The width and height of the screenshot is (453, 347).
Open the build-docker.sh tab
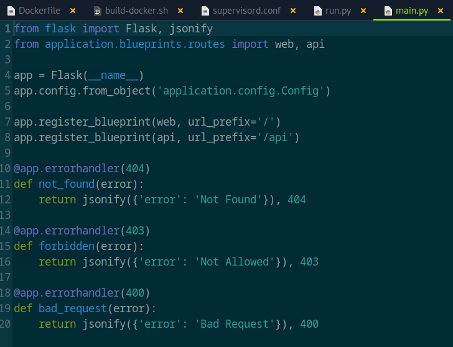tap(136, 11)
